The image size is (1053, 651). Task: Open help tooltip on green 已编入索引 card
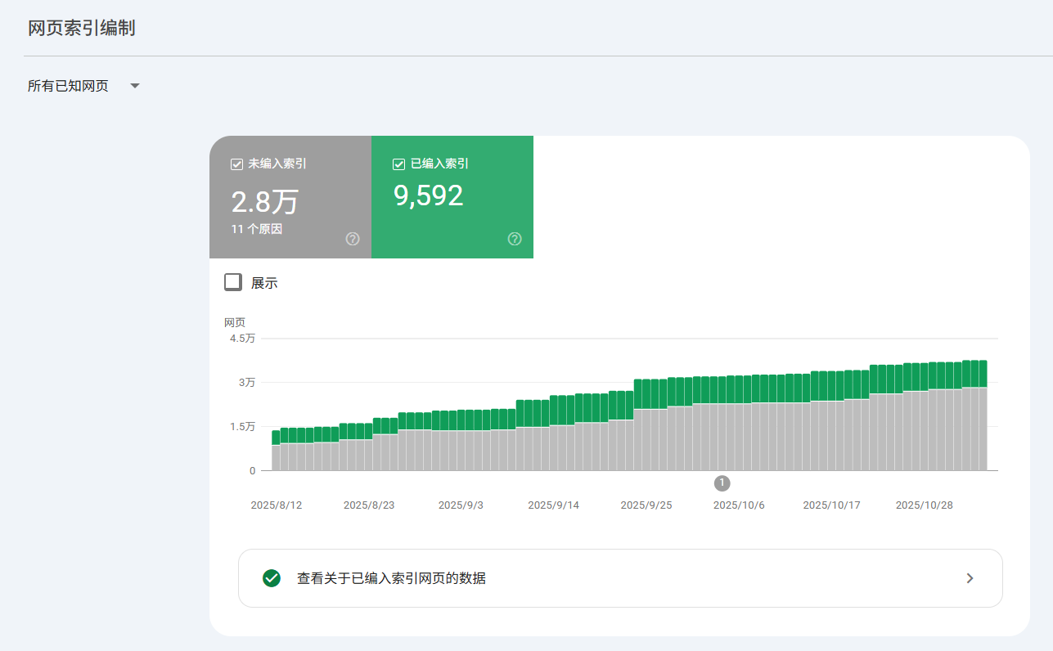click(514, 239)
